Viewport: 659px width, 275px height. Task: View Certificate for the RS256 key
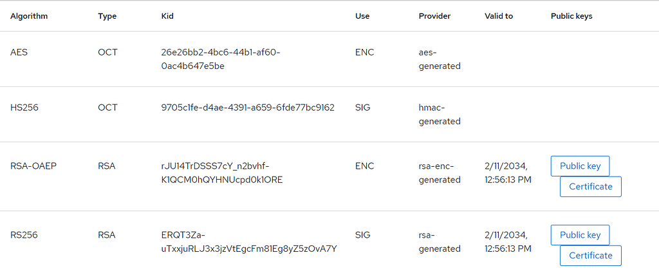coord(591,256)
